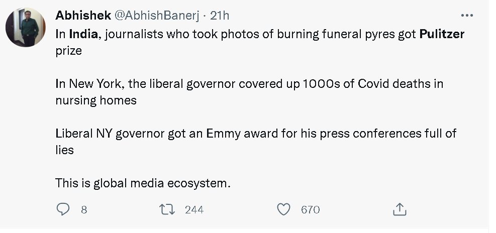The width and height of the screenshot is (496, 233).
Task: Open the share tweet icon
Action: (x=400, y=209)
